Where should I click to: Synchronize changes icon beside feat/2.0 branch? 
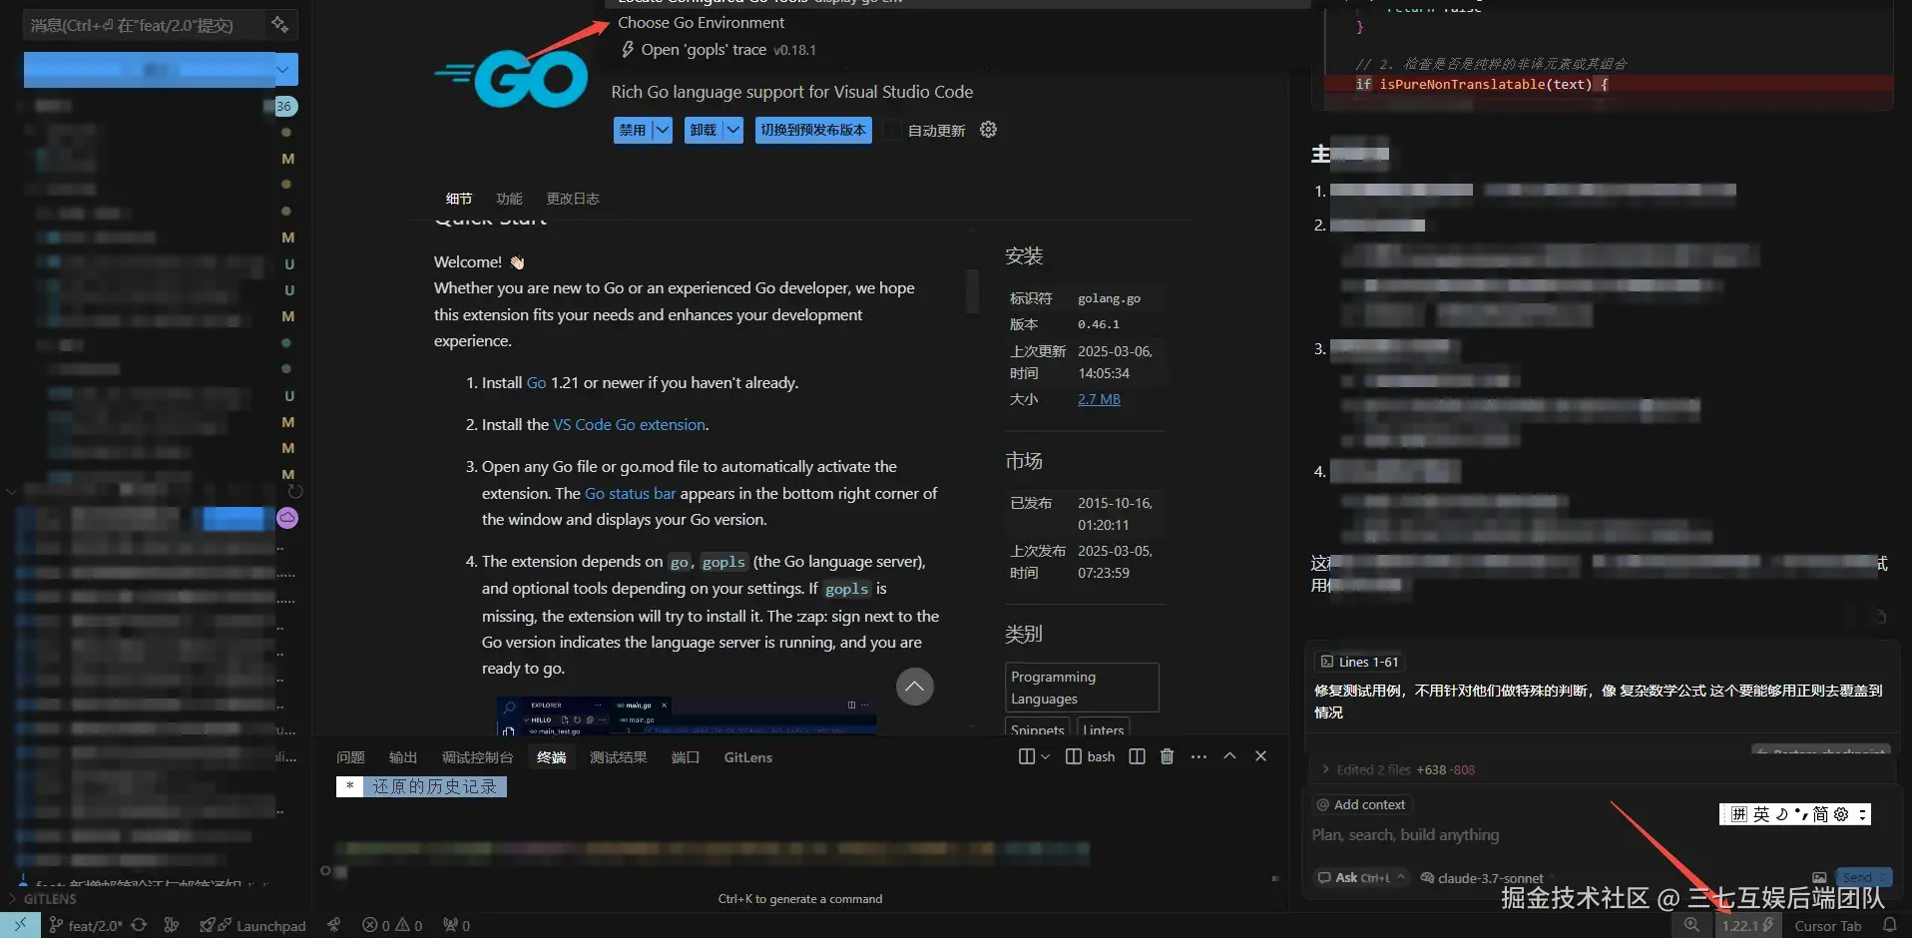click(x=139, y=925)
